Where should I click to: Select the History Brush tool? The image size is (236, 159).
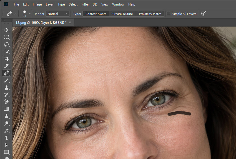pos(6,95)
